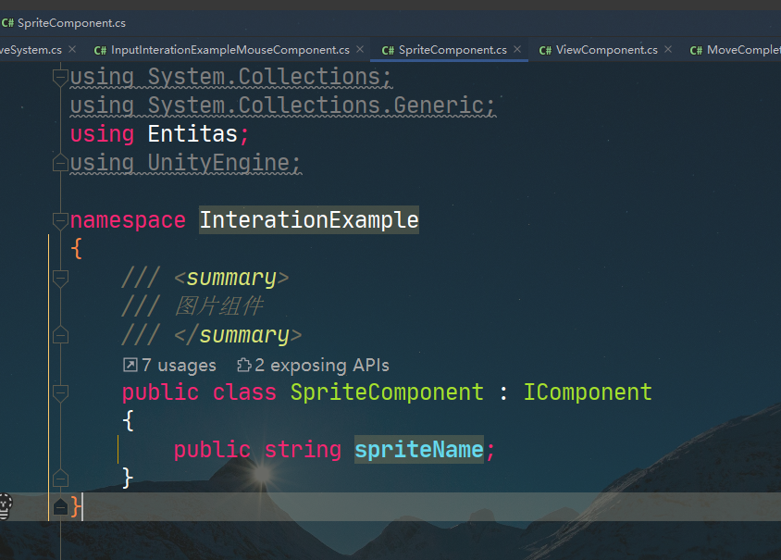Screen dimensions: 781x560
Task: Close the SpriteComponent.cs tab
Action: pyautogui.click(x=517, y=49)
